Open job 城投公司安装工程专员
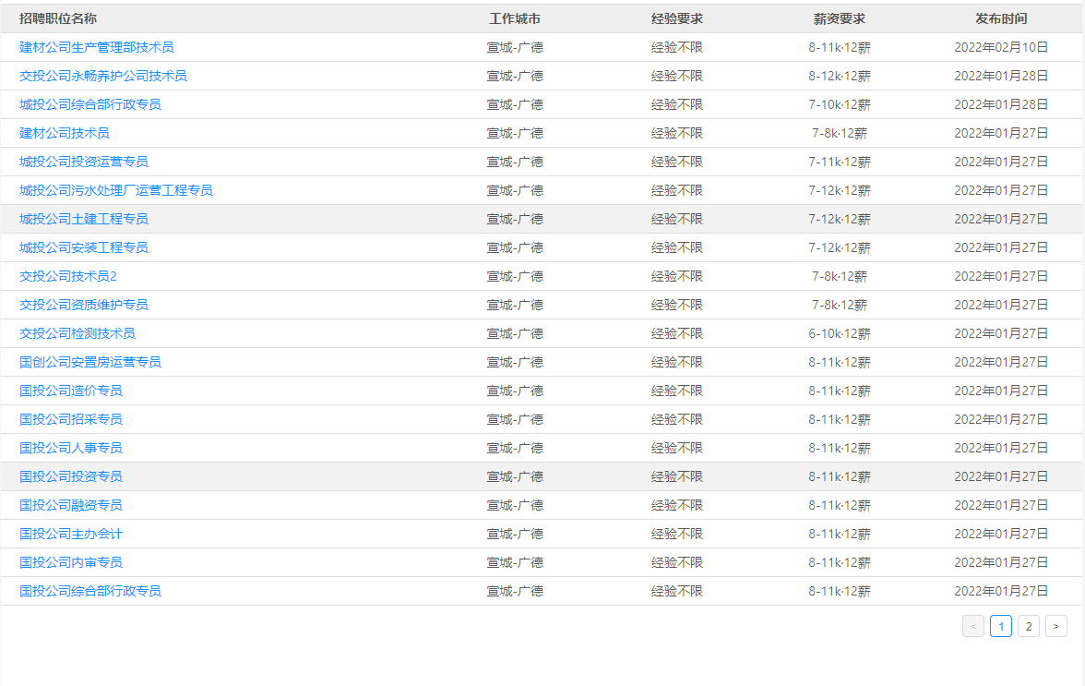1085x686 pixels. 84,247
